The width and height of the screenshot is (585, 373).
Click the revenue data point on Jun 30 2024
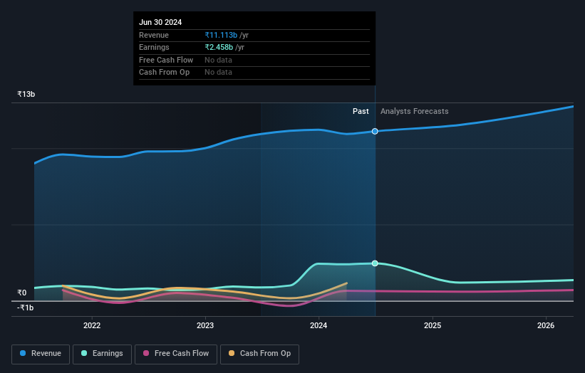(375, 131)
